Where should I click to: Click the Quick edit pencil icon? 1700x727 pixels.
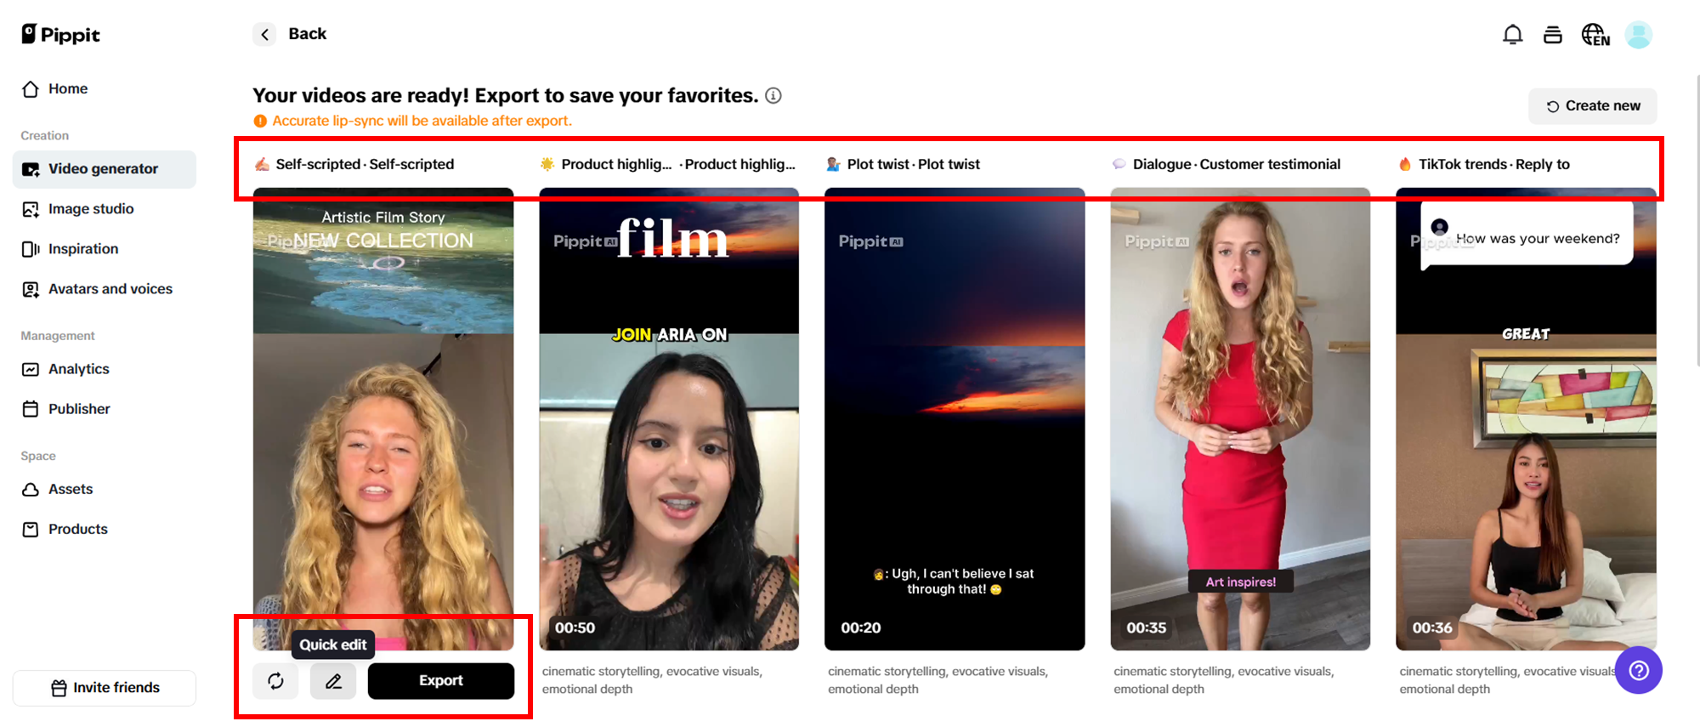[333, 681]
